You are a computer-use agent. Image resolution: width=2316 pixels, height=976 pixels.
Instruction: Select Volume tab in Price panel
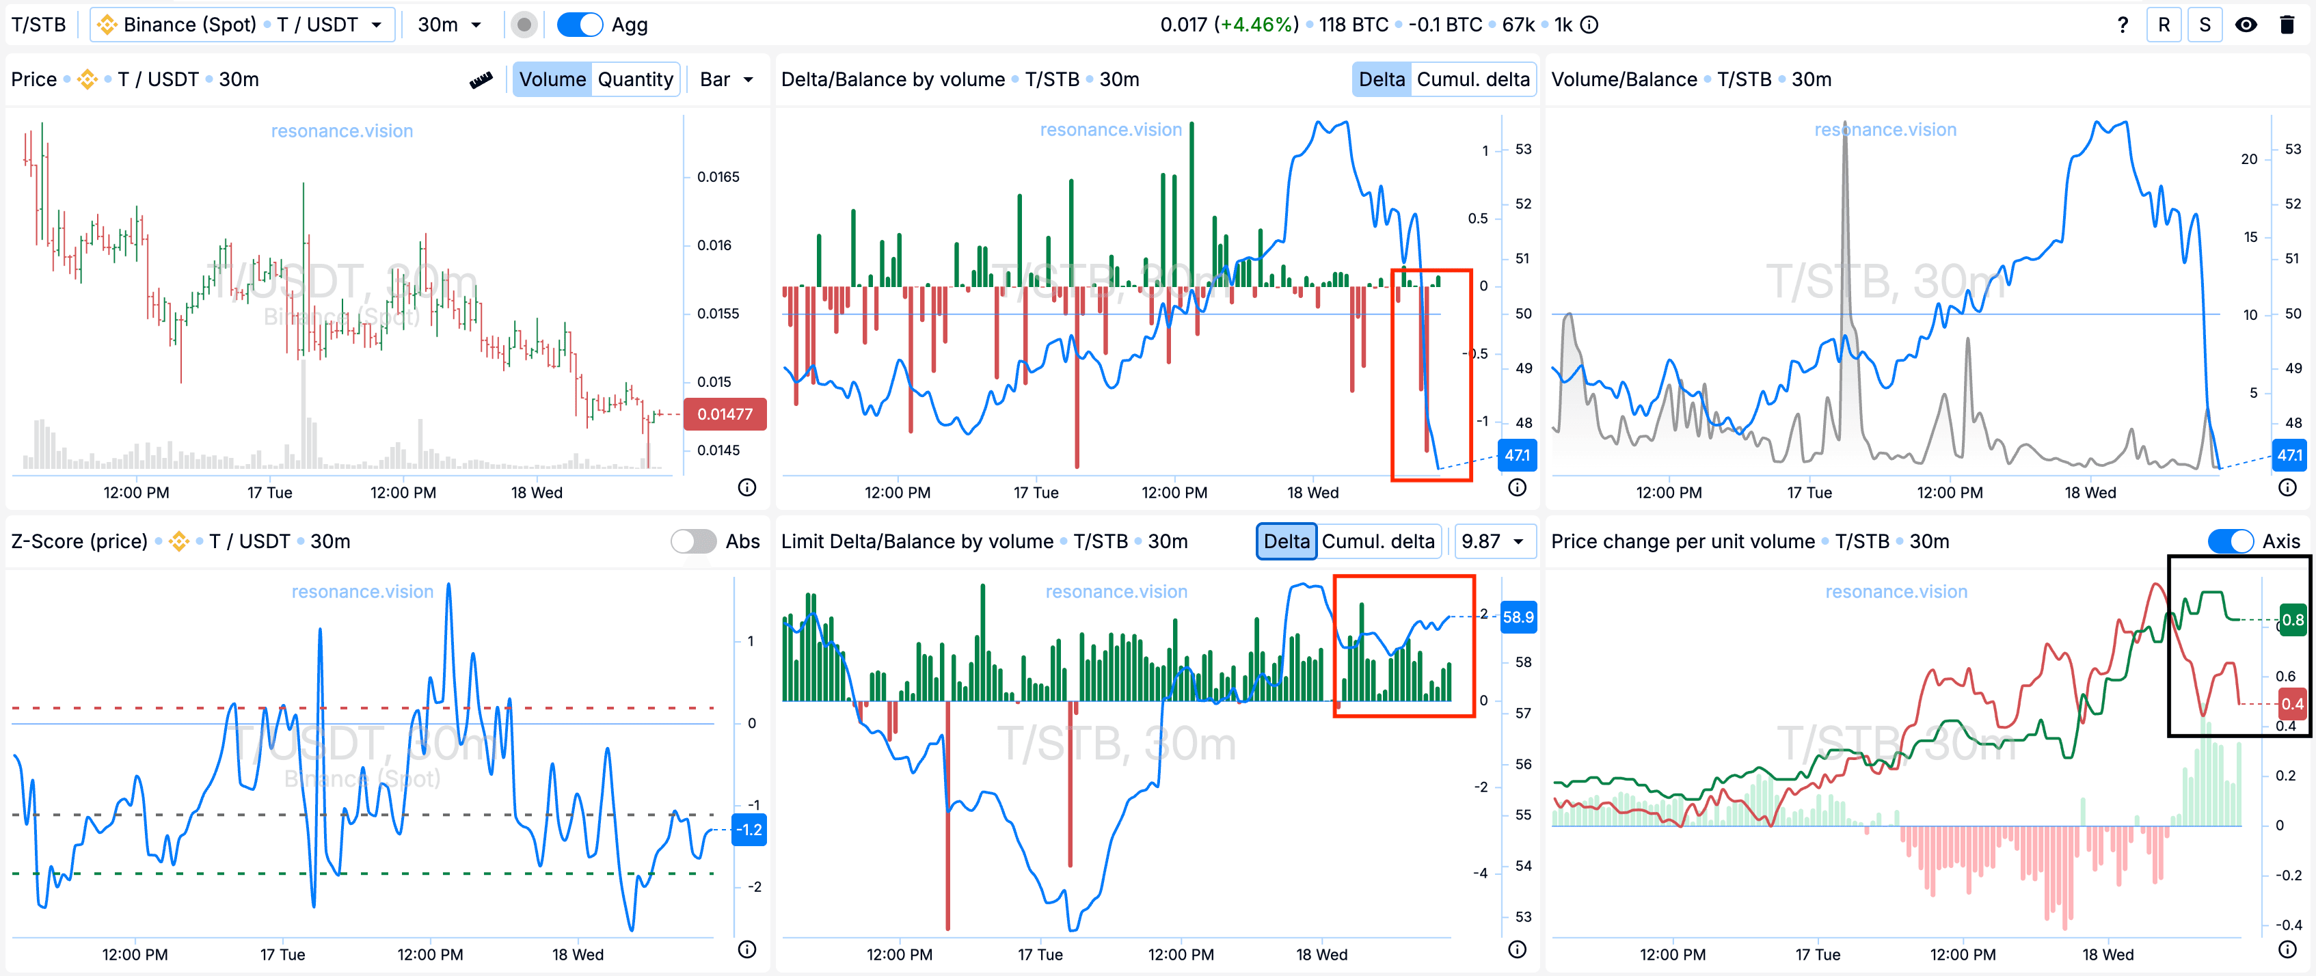coord(552,79)
